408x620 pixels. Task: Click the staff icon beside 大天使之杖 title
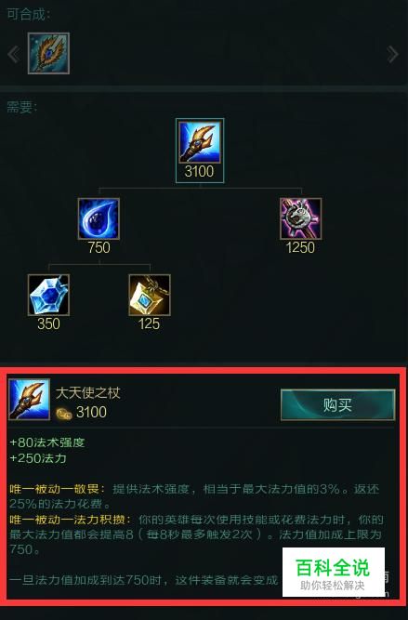[x=29, y=400]
